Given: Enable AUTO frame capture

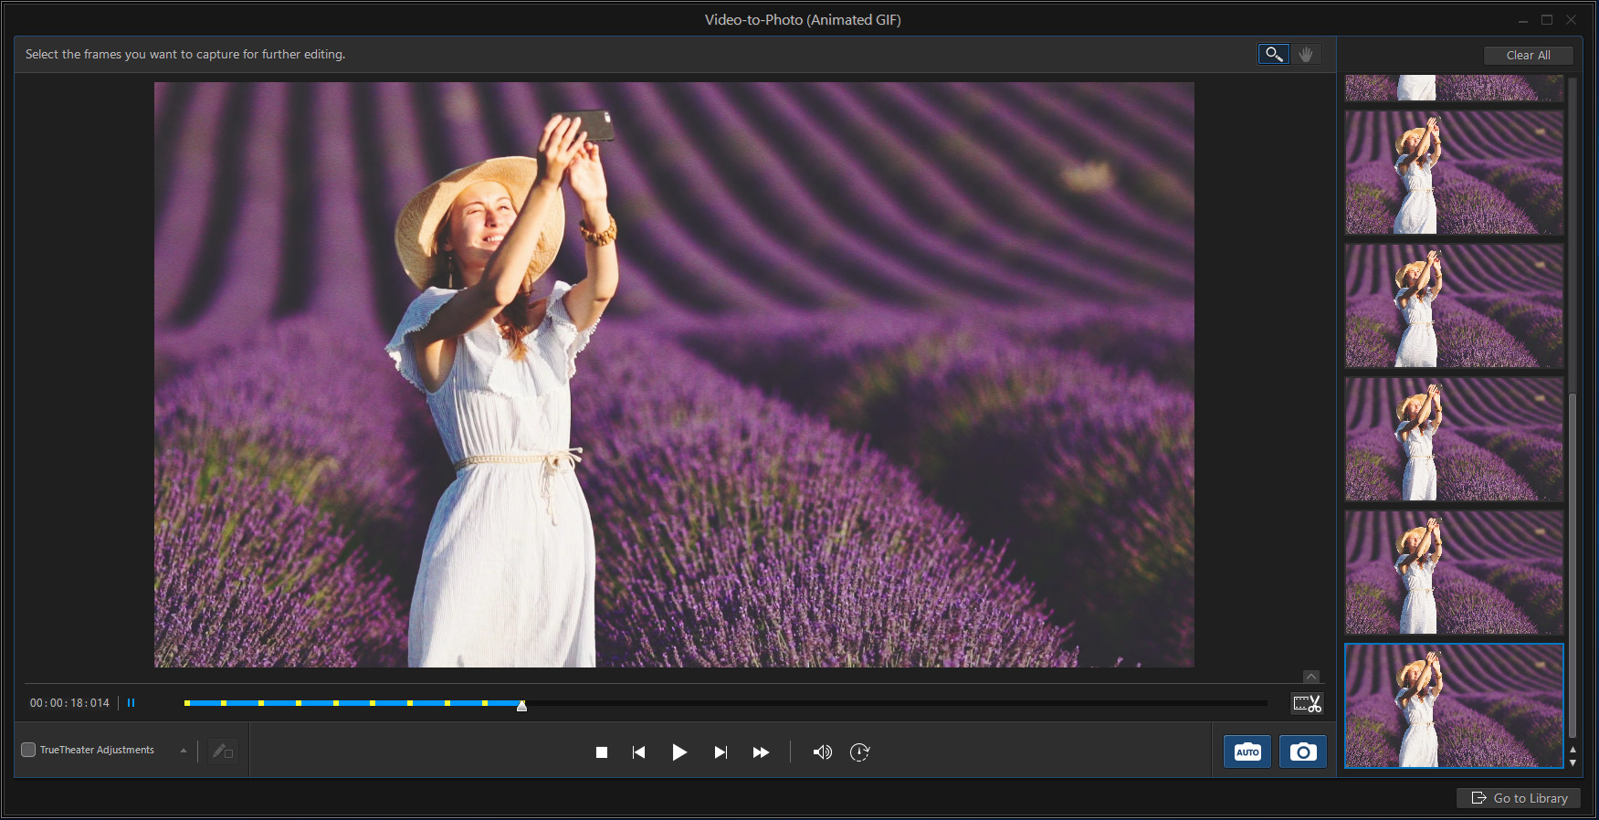Looking at the screenshot, I should pos(1247,752).
